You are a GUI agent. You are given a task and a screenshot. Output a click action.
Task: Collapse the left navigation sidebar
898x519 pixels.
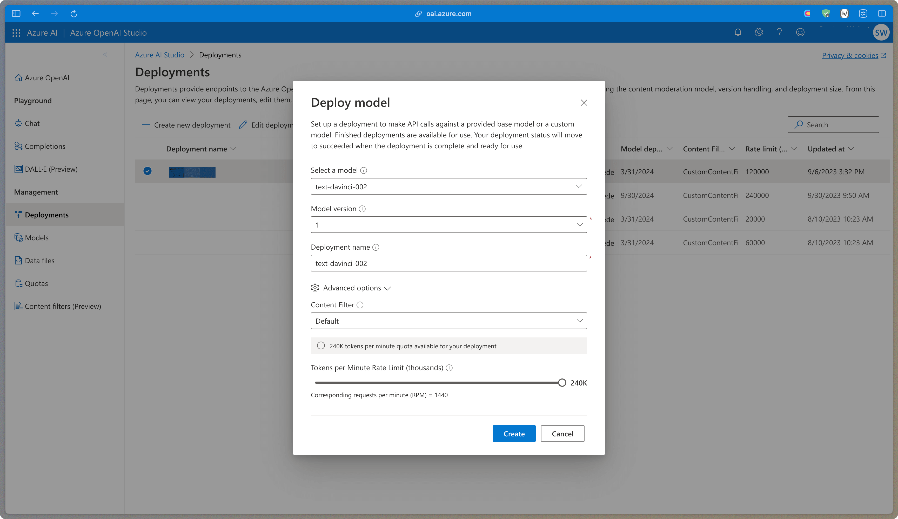tap(105, 55)
